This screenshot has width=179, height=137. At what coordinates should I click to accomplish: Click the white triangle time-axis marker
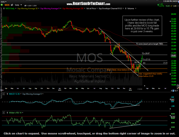pos(145,86)
